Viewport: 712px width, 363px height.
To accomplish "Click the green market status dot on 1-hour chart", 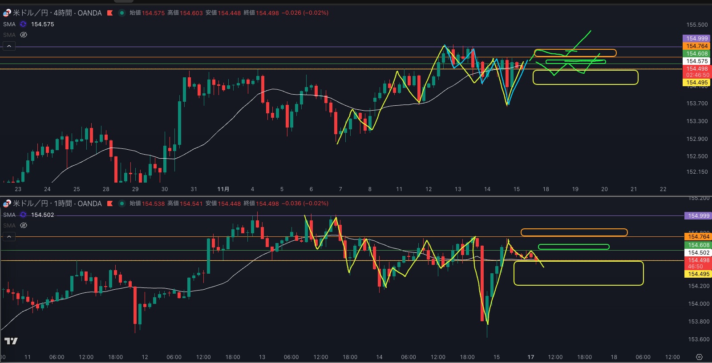I will click(x=121, y=203).
